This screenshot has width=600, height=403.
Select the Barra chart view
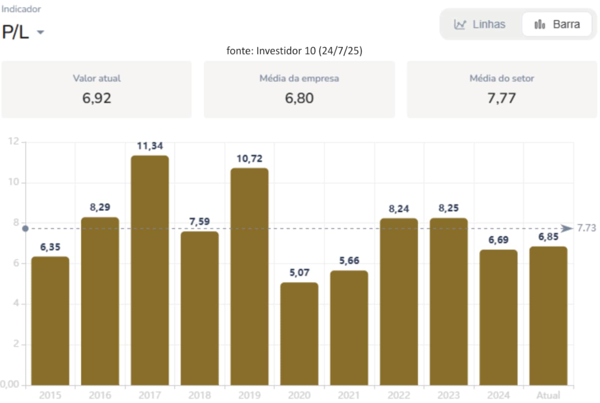tap(557, 25)
